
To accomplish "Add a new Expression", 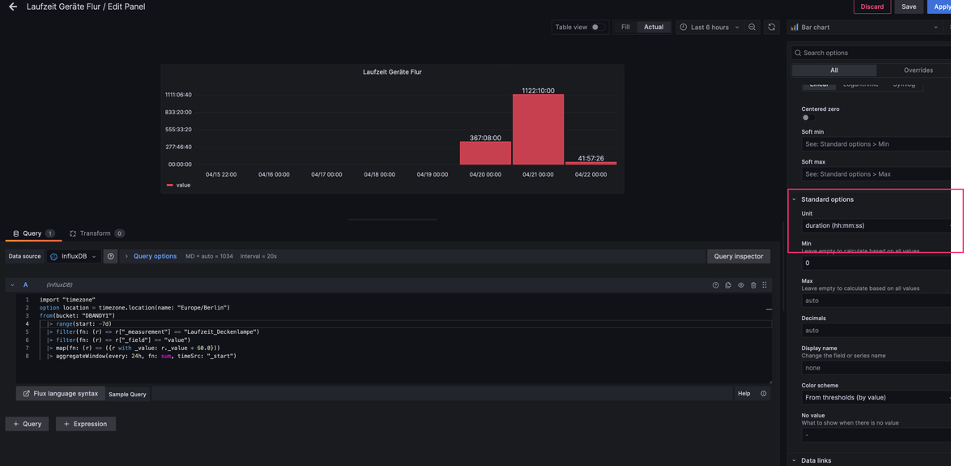I will (86, 424).
